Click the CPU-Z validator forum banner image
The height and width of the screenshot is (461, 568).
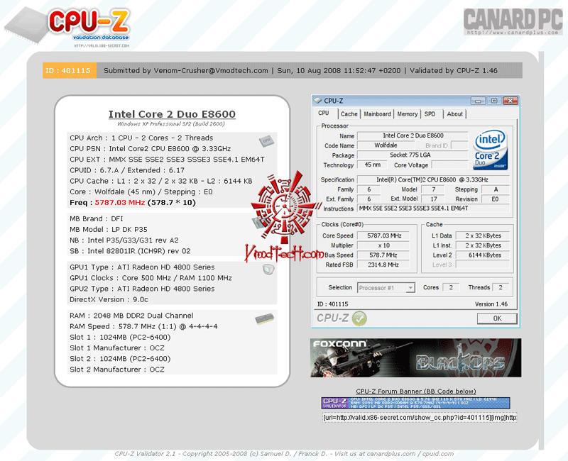point(415,403)
